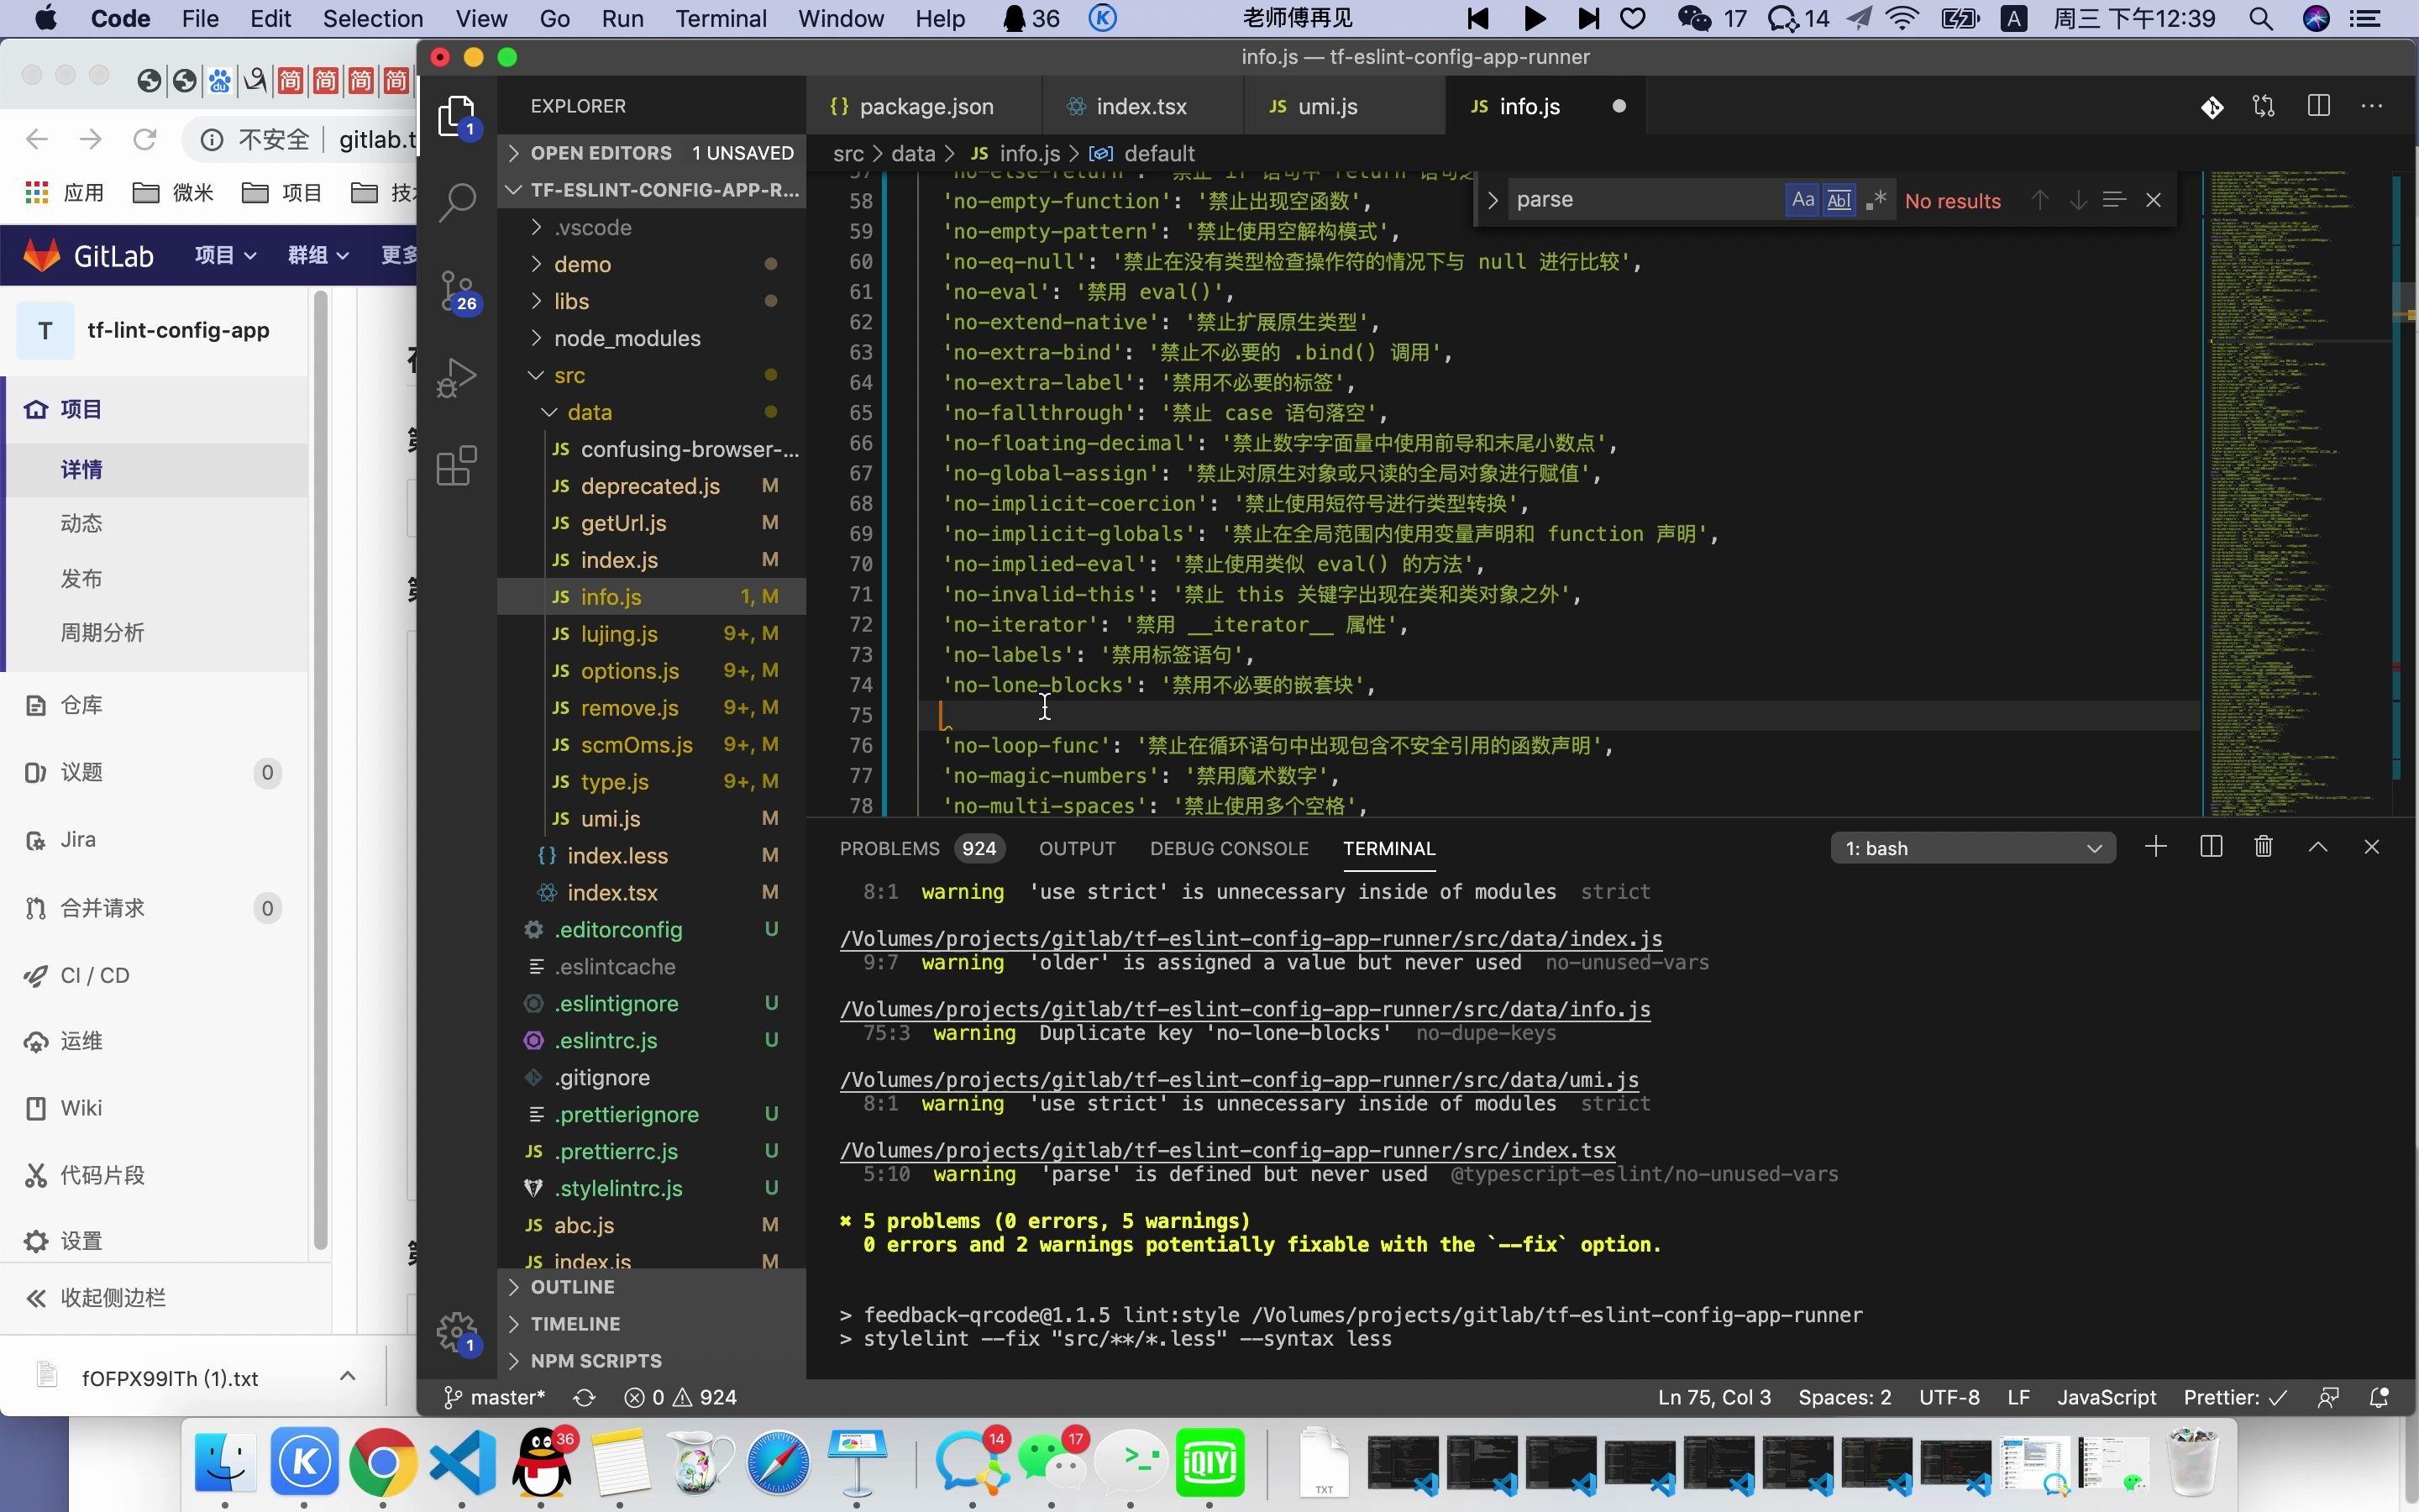
Task: Open .eslintrc.js in the explorer
Action: (652, 1040)
